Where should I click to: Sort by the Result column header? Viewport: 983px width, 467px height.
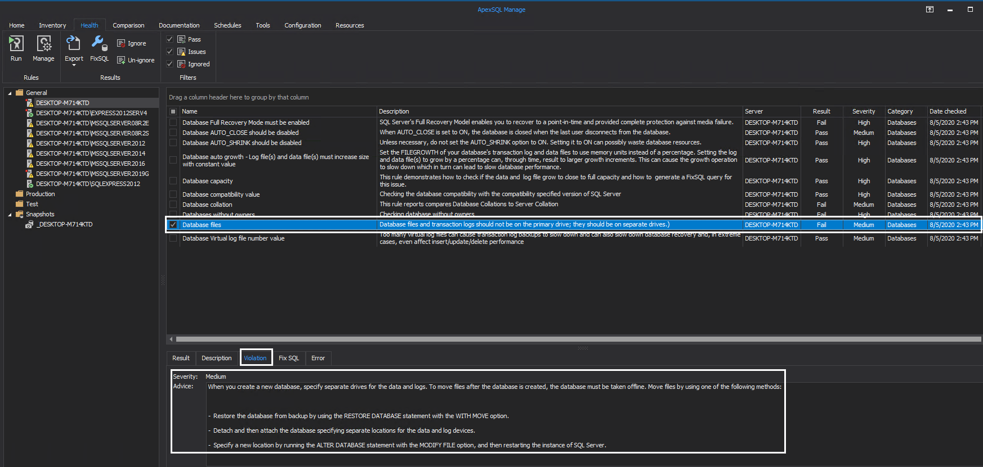point(821,111)
